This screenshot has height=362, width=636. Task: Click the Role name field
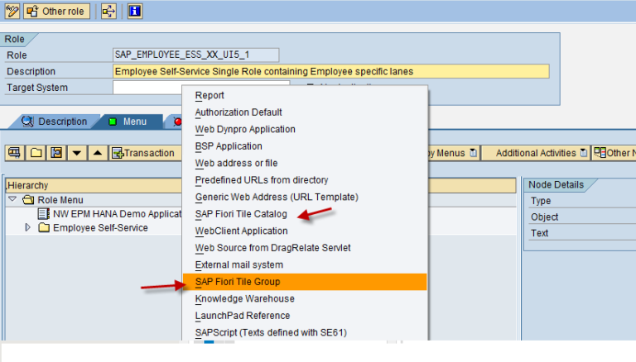pyautogui.click(x=195, y=55)
